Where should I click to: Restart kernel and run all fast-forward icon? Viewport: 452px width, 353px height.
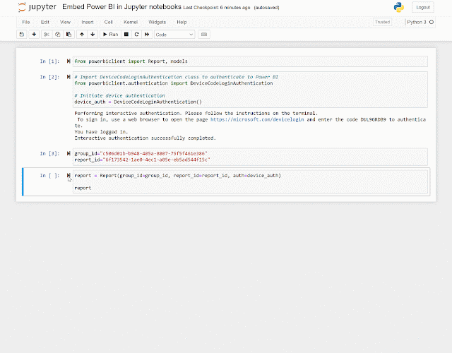pyautogui.click(x=147, y=35)
